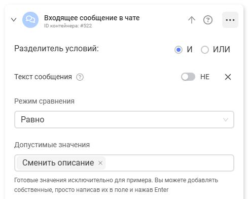Viewport: 248px width, 199px height.
Task: Open the Режим сравнения dropdown showing Равно
Action: tap(124, 119)
